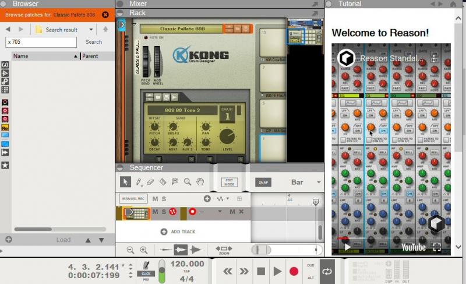Screen dimensions: 466x284
Task: Click the Search button in Browser
Action: coord(94,42)
